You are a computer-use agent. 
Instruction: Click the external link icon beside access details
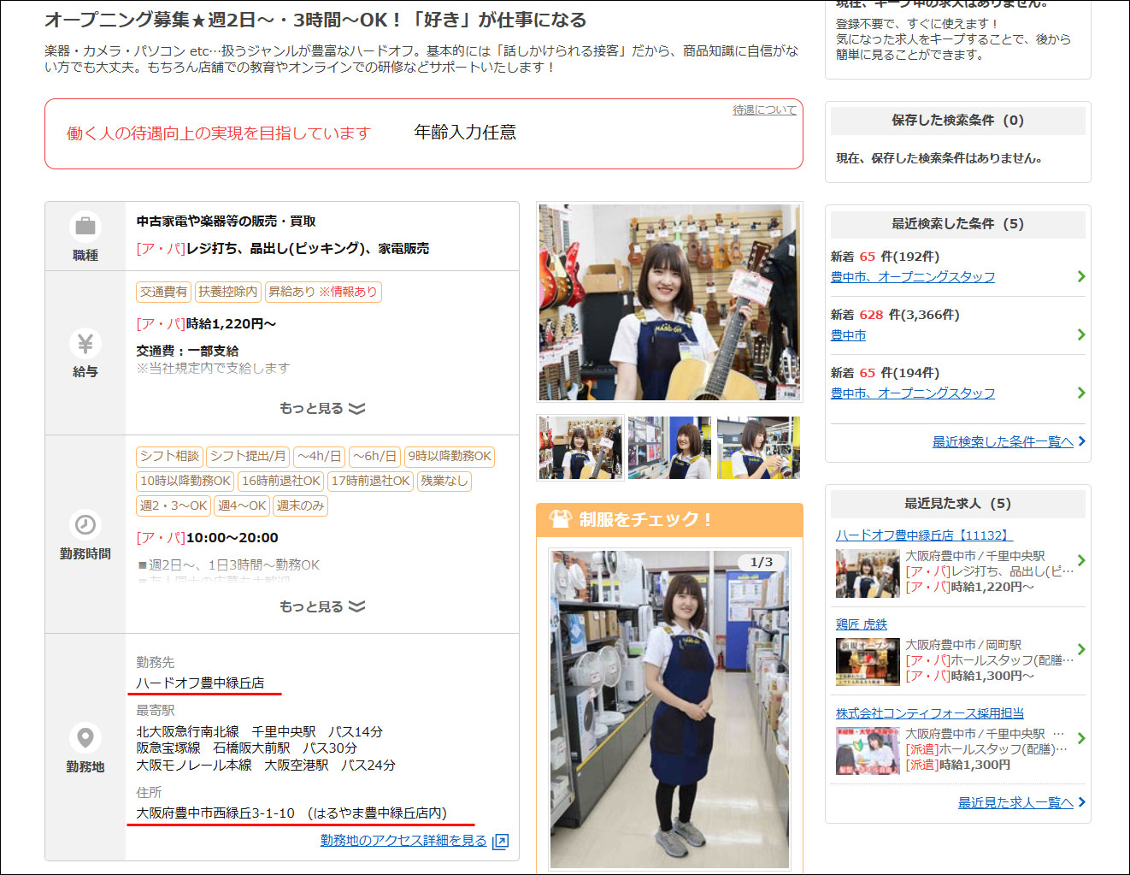pos(501,842)
